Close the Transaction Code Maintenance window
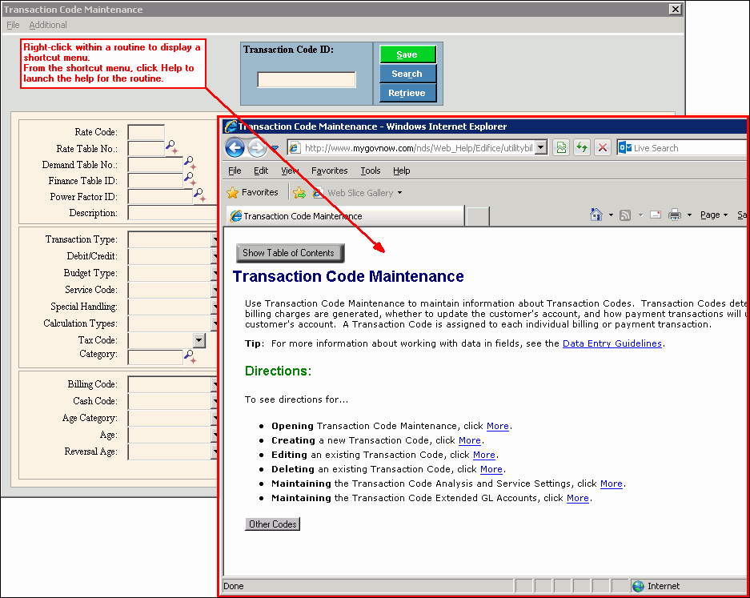Image resolution: width=750 pixels, height=598 pixels. tap(675, 9)
